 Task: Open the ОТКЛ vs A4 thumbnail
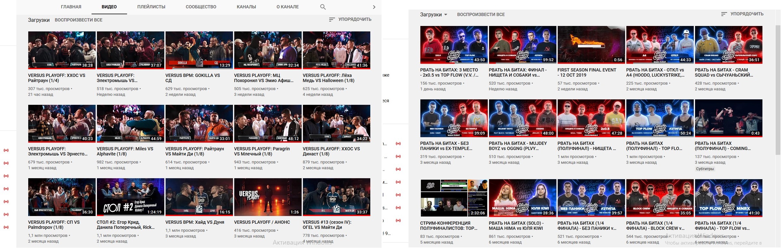tap(660, 45)
